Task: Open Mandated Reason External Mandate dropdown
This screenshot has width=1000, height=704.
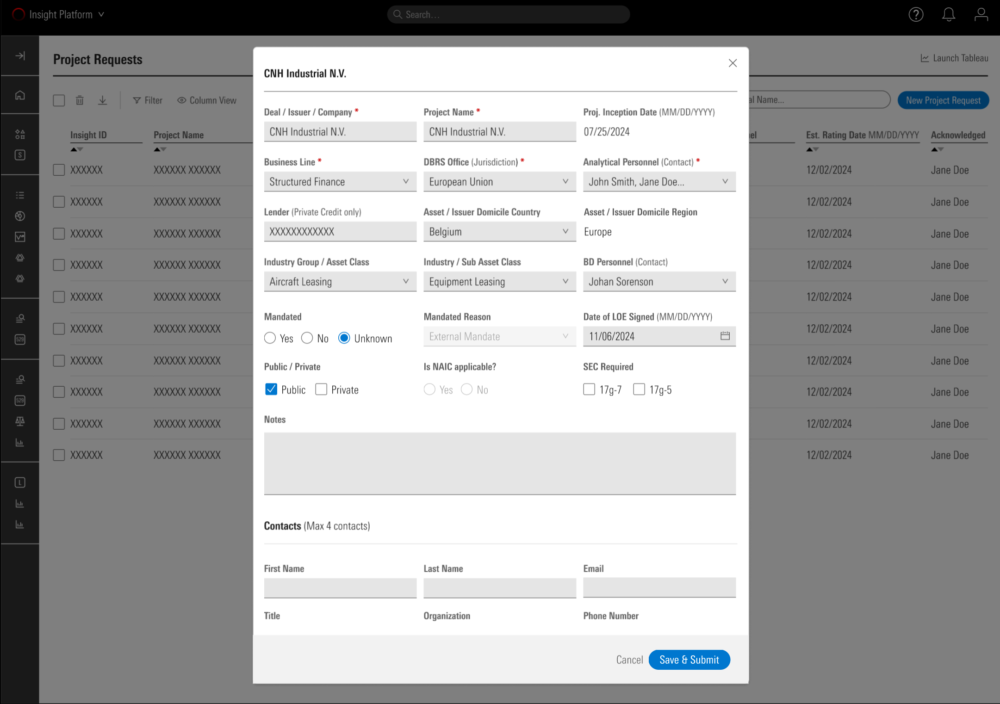Action: [500, 336]
